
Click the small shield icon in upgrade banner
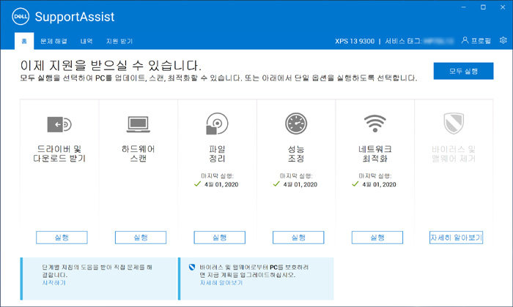point(192,268)
